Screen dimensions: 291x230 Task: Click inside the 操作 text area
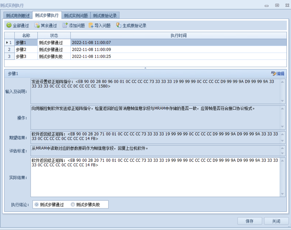coord(155,118)
